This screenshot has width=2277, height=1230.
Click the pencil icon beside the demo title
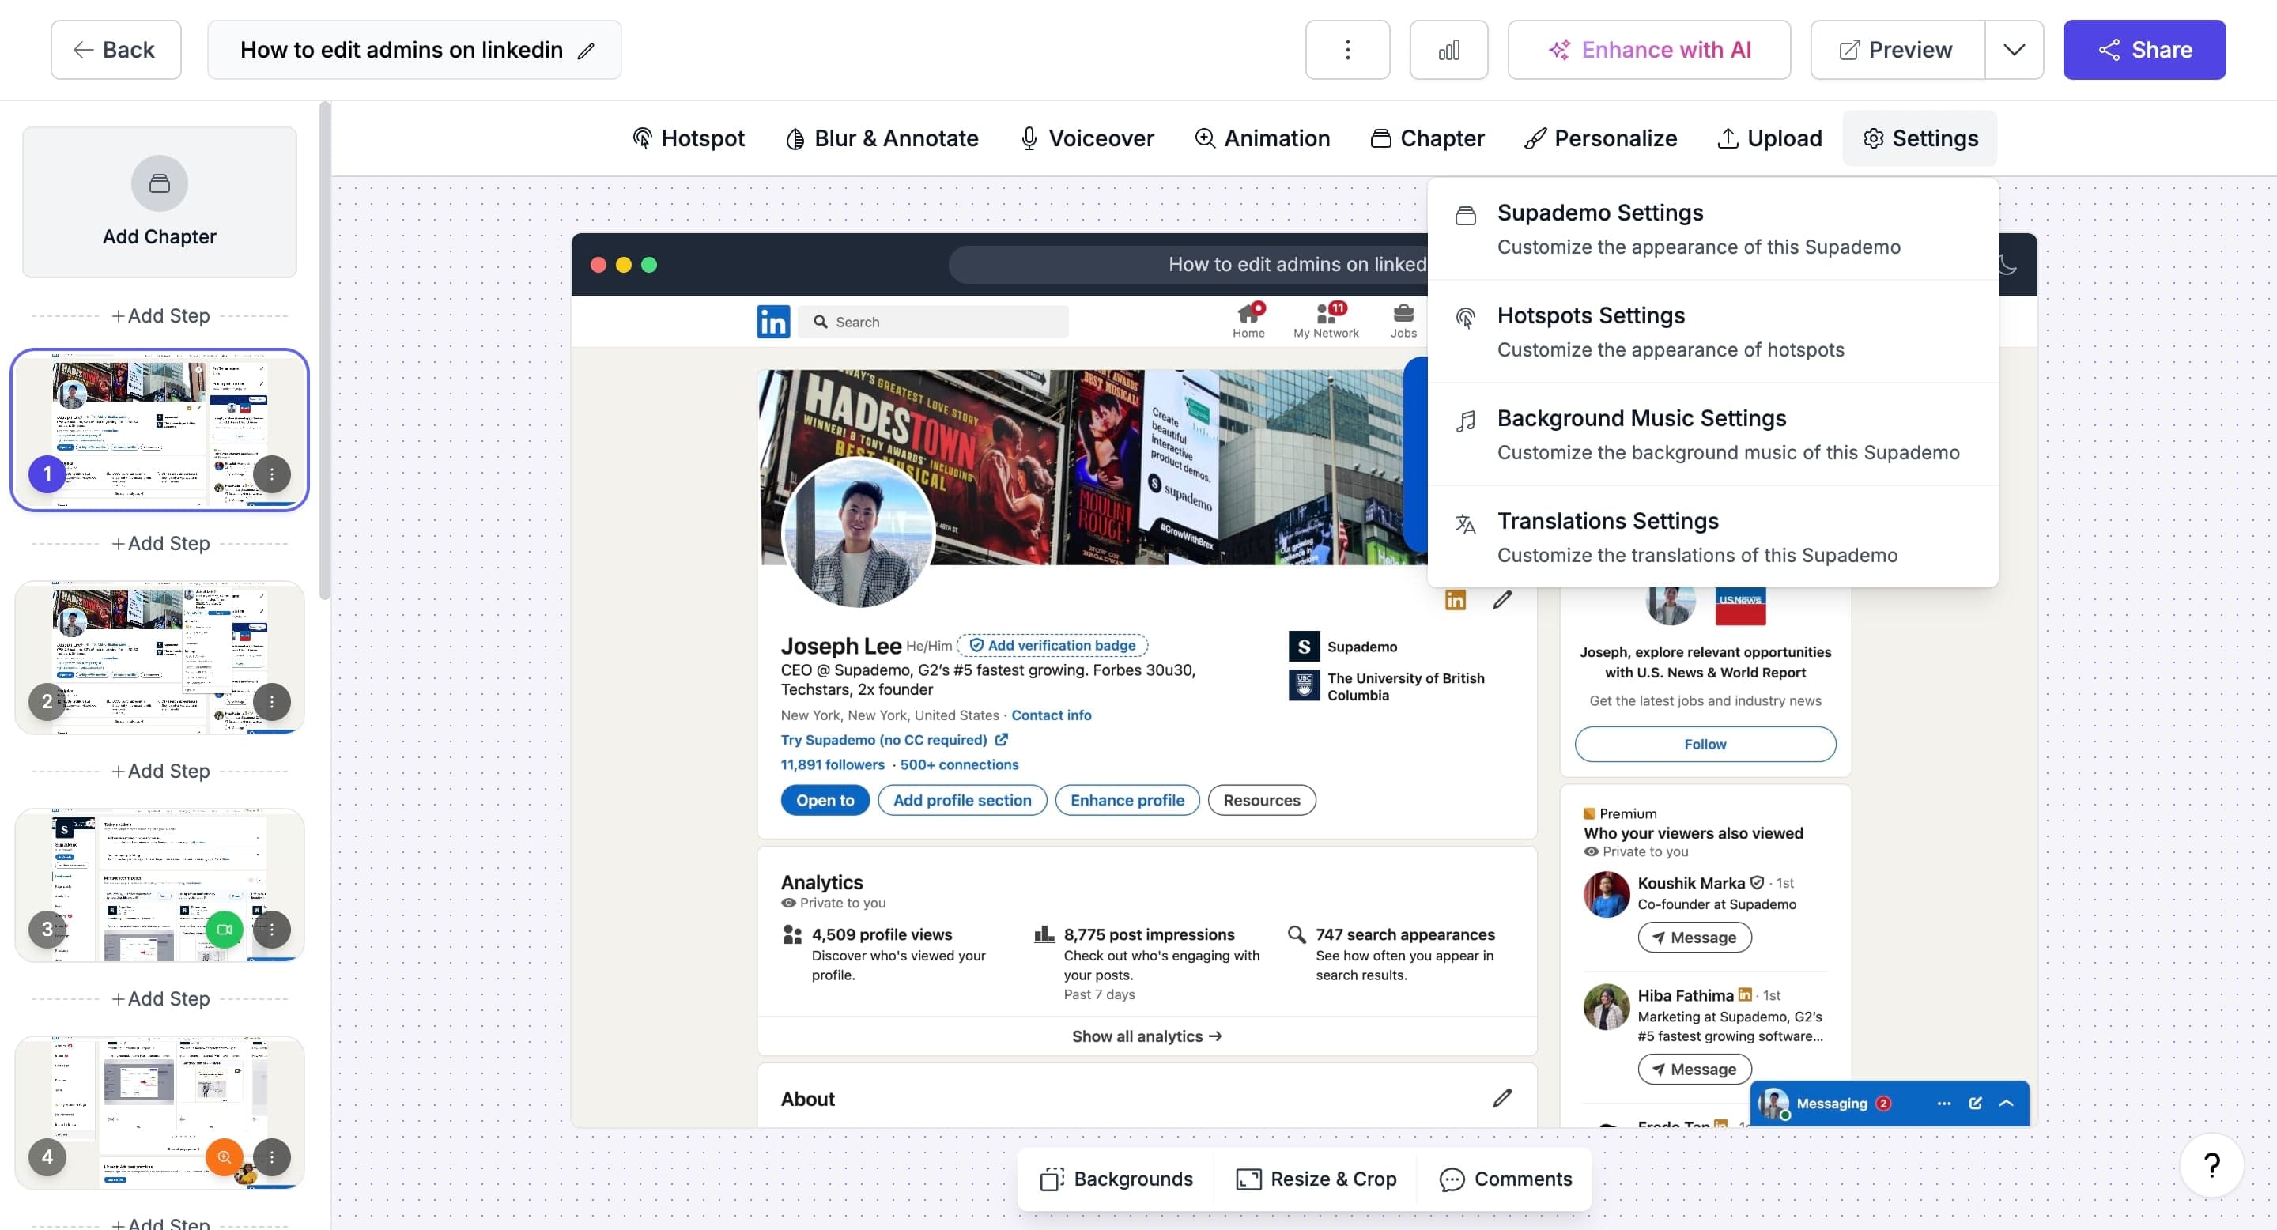(585, 51)
